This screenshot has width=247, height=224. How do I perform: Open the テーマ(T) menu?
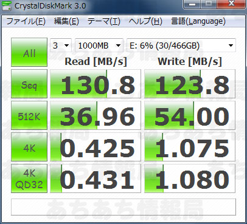click(103, 21)
